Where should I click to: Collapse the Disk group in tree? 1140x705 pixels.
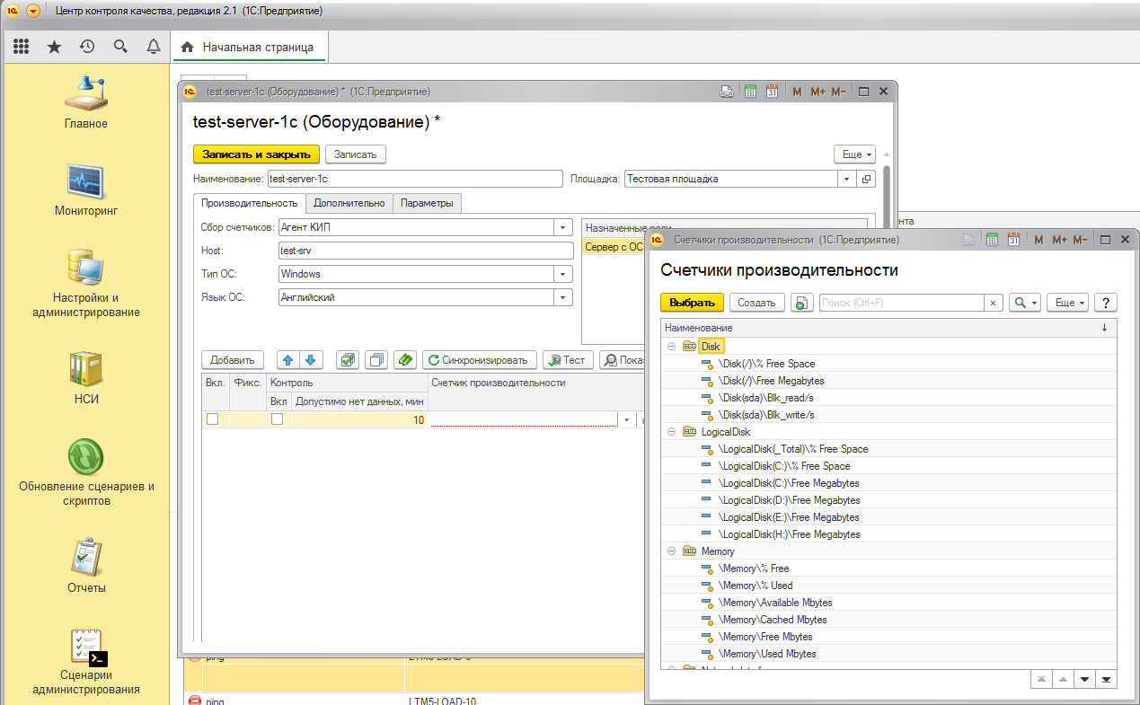[x=671, y=347]
